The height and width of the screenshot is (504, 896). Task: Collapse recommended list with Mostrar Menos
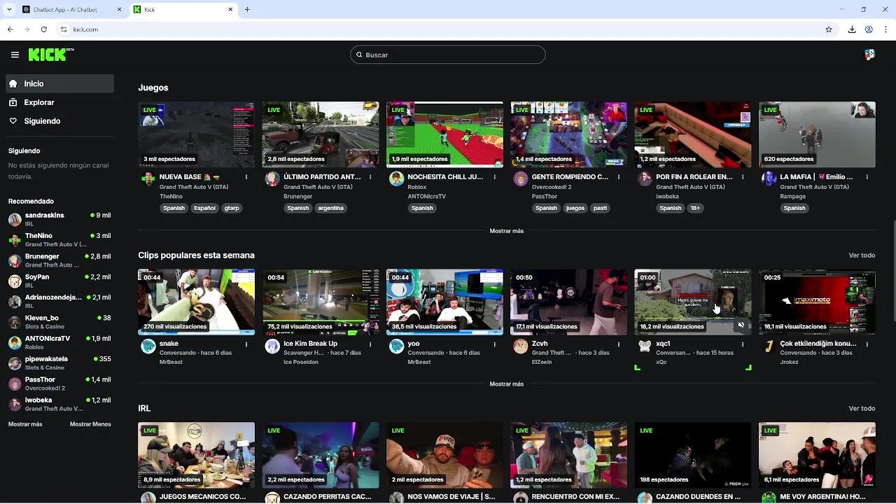[90, 424]
